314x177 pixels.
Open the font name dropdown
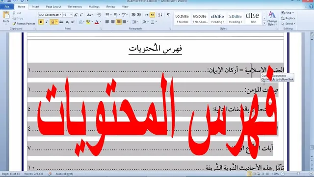coord(60,15)
